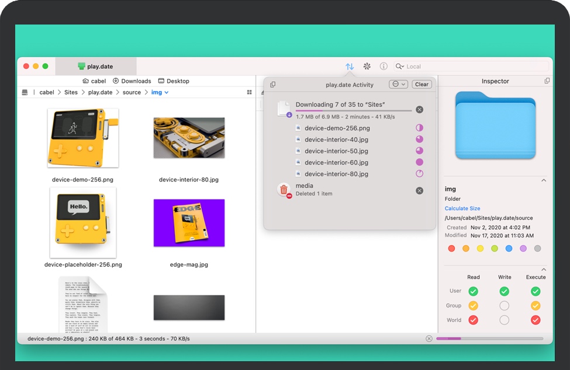
Task: Click the sync pinwheel icon in toolbar
Action: coord(367,67)
